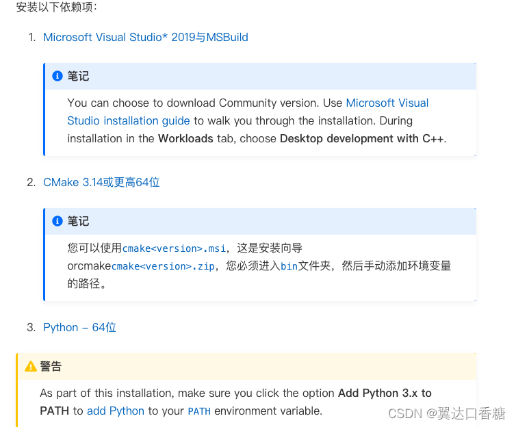
Task: Click the cmake<version>.msi code text
Action: (x=174, y=248)
